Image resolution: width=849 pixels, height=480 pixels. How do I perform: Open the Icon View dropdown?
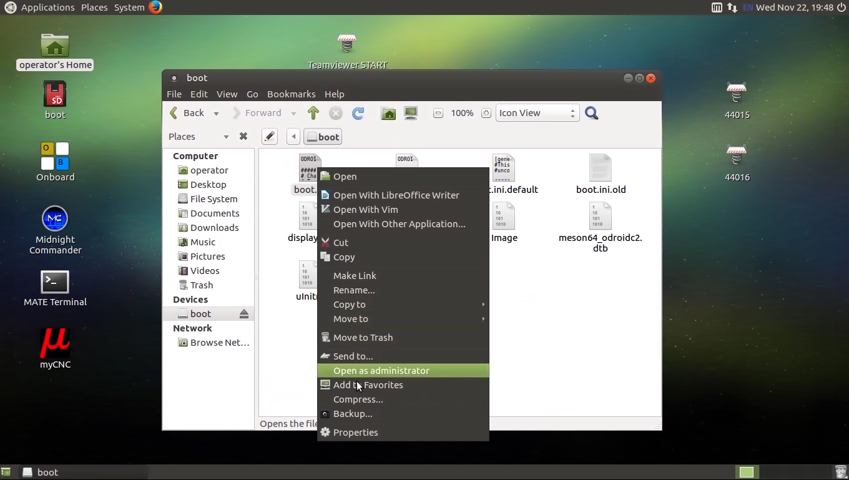(537, 113)
